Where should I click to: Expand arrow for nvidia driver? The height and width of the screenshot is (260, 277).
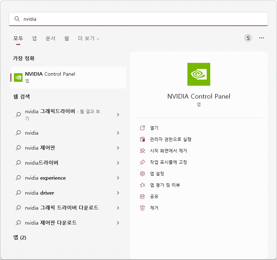click(x=118, y=193)
